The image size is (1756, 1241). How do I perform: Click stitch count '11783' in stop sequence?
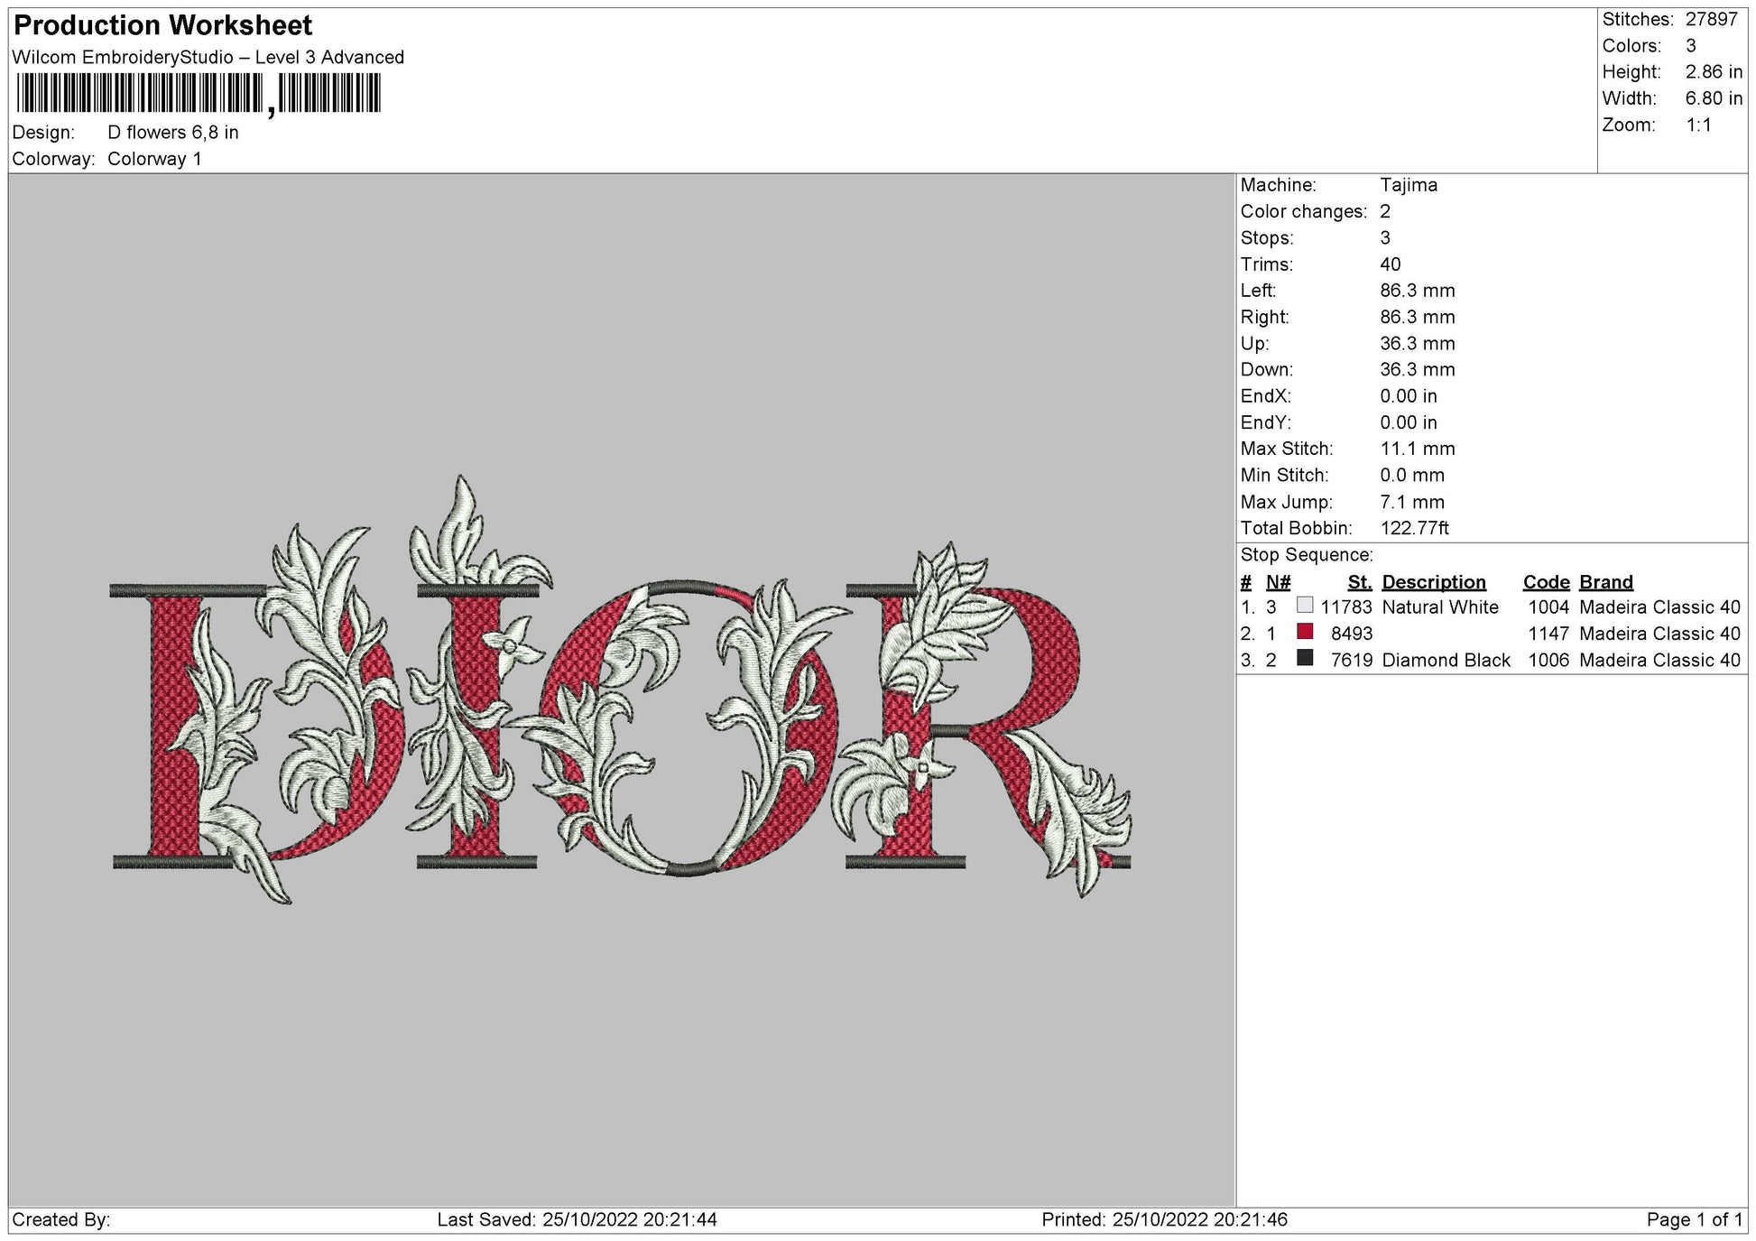click(1346, 607)
